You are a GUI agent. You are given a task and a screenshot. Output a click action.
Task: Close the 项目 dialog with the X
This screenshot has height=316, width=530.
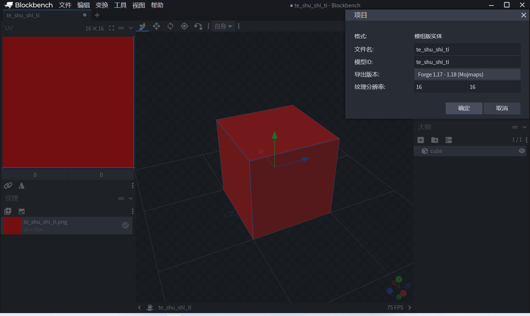pyautogui.click(x=524, y=15)
